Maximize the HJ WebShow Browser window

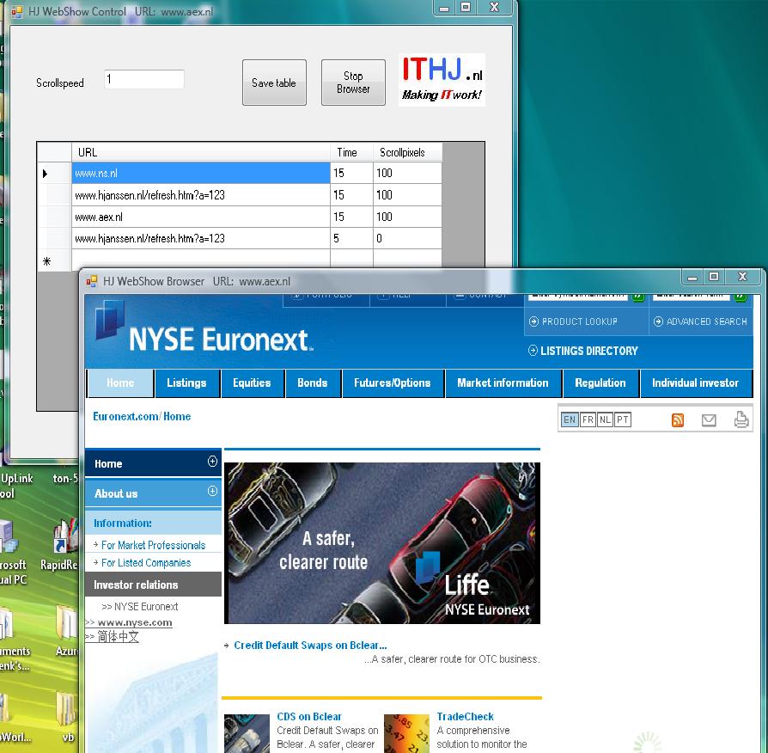714,277
